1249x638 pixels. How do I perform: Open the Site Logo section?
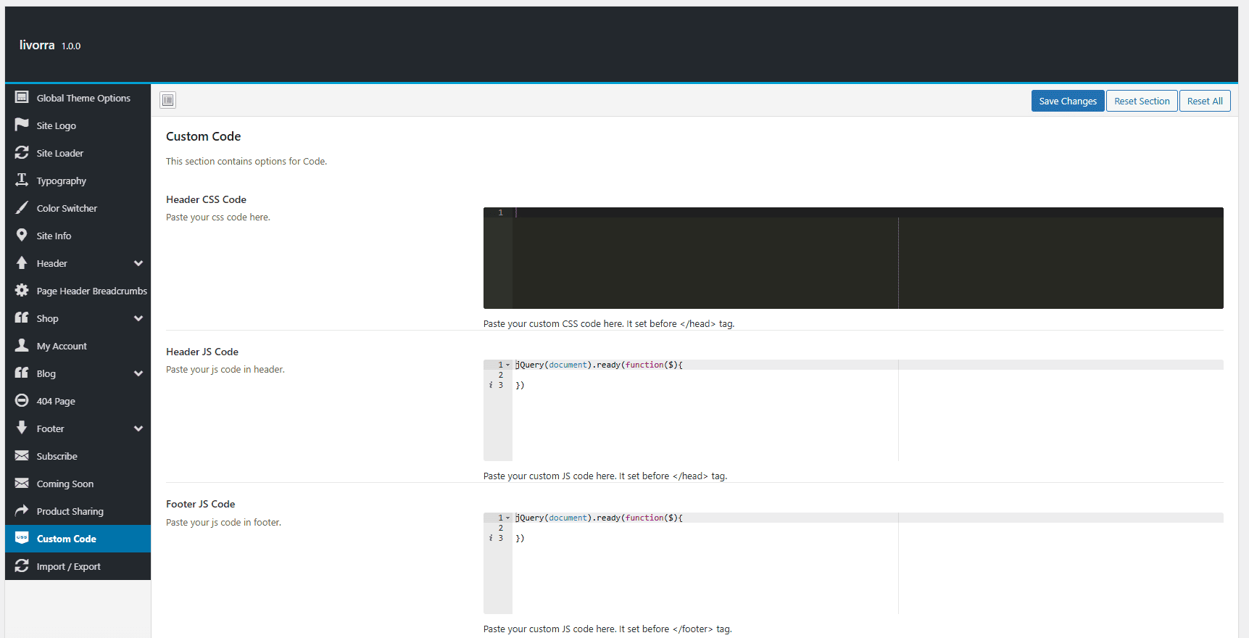point(78,125)
